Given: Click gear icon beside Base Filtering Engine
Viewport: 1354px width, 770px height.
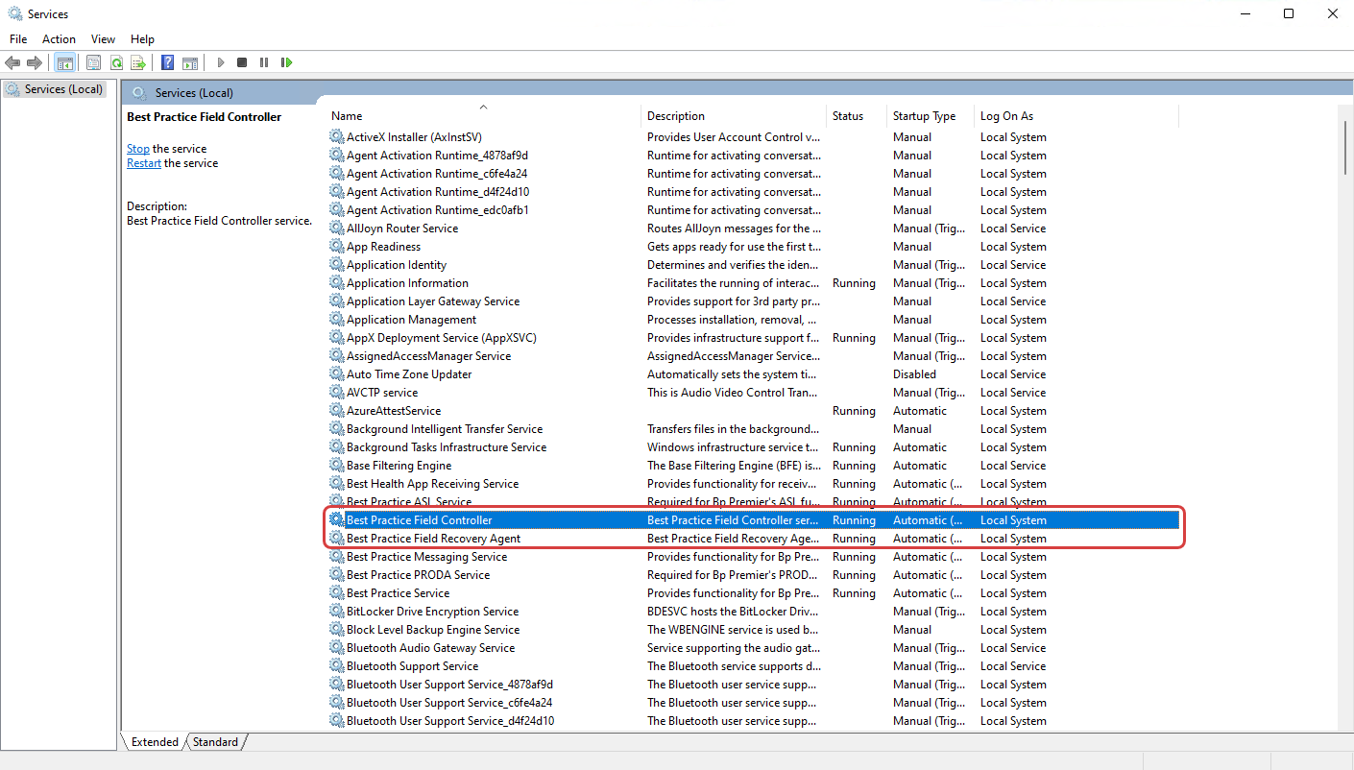Looking at the screenshot, I should click(336, 466).
